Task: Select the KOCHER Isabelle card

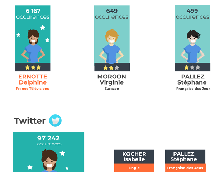Action: coord(134,157)
